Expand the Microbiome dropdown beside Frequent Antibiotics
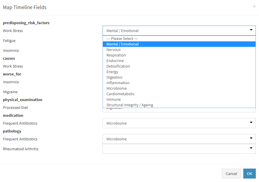The height and width of the screenshot is (182, 259). pos(251,123)
